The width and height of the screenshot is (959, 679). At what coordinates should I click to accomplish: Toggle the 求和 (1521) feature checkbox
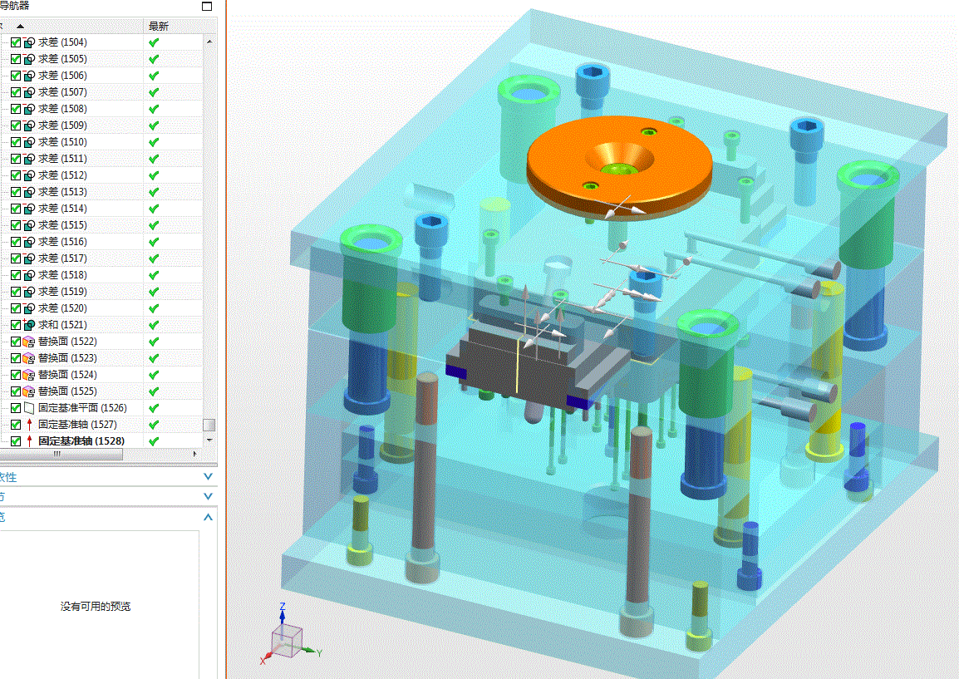point(16,325)
